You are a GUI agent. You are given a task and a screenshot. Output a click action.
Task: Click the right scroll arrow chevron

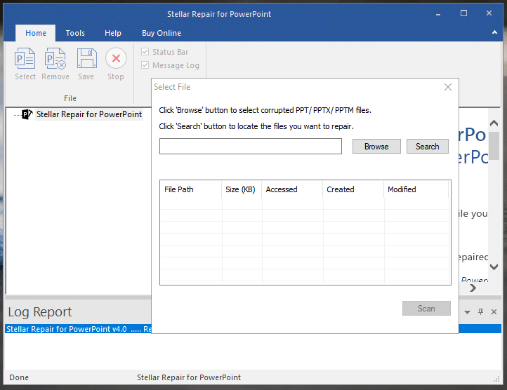pyautogui.click(x=473, y=288)
